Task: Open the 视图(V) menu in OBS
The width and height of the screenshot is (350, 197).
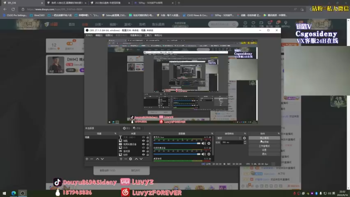Action: pyautogui.click(x=109, y=35)
